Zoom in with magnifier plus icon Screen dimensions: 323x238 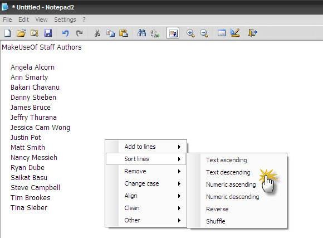(190, 33)
